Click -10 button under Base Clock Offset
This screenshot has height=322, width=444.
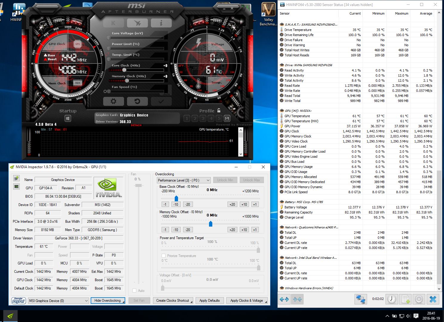click(176, 204)
